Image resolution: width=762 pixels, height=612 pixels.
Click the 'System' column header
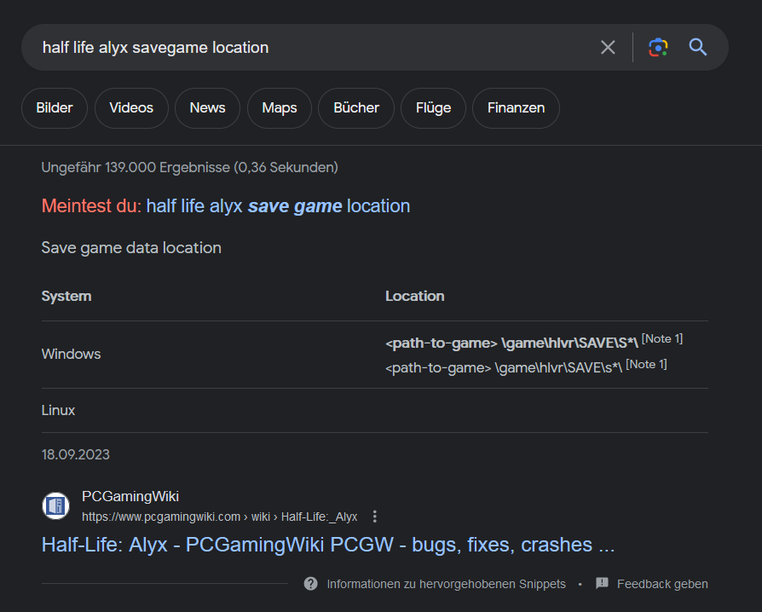click(x=66, y=296)
